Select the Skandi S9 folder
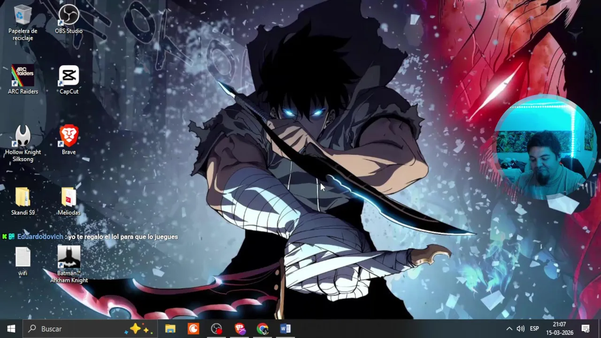601x338 pixels. tap(23, 201)
